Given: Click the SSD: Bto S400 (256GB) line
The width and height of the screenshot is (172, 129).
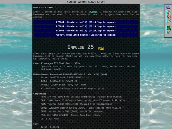Looking at the screenshot, I should (71, 115).
